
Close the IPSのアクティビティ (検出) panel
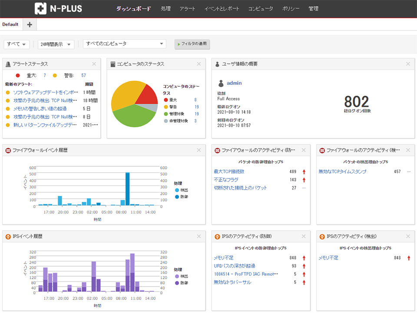pyautogui.click(x=408, y=236)
